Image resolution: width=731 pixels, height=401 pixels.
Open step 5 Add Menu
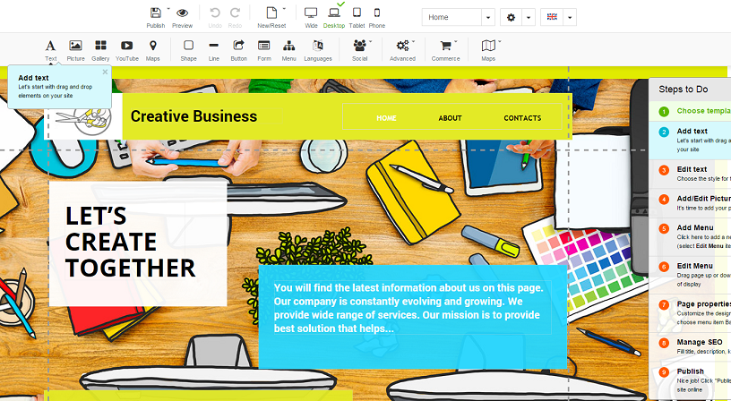pyautogui.click(x=690, y=236)
